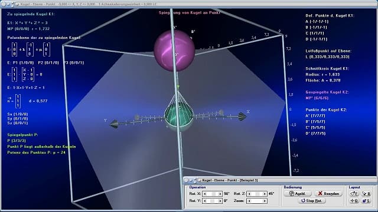Click the Layout E icon button
The image size is (378, 212).
click(x=354, y=194)
